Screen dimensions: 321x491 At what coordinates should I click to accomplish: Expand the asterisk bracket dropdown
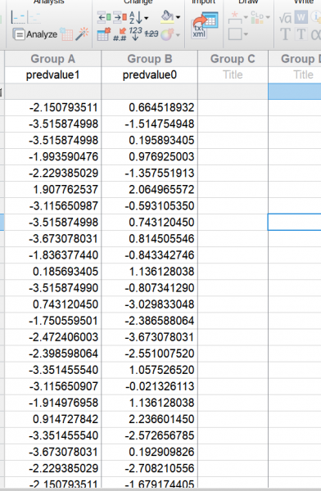tap(246, 17)
